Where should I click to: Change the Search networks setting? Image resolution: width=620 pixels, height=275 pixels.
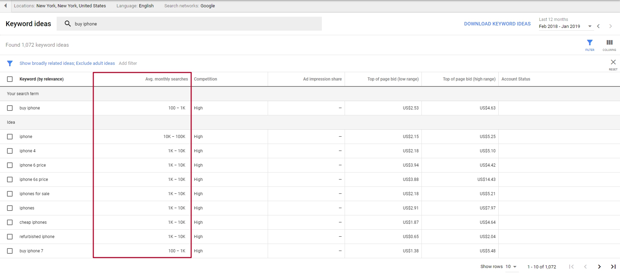point(189,6)
